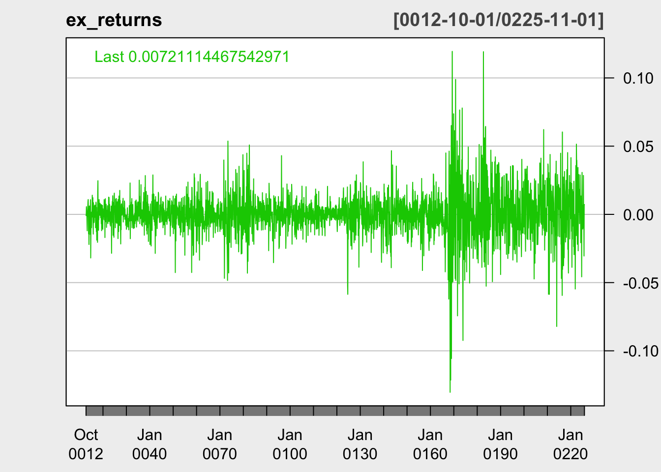Pick the Jan 0100 x-axis label
This screenshot has width=661, height=472.
[290, 444]
